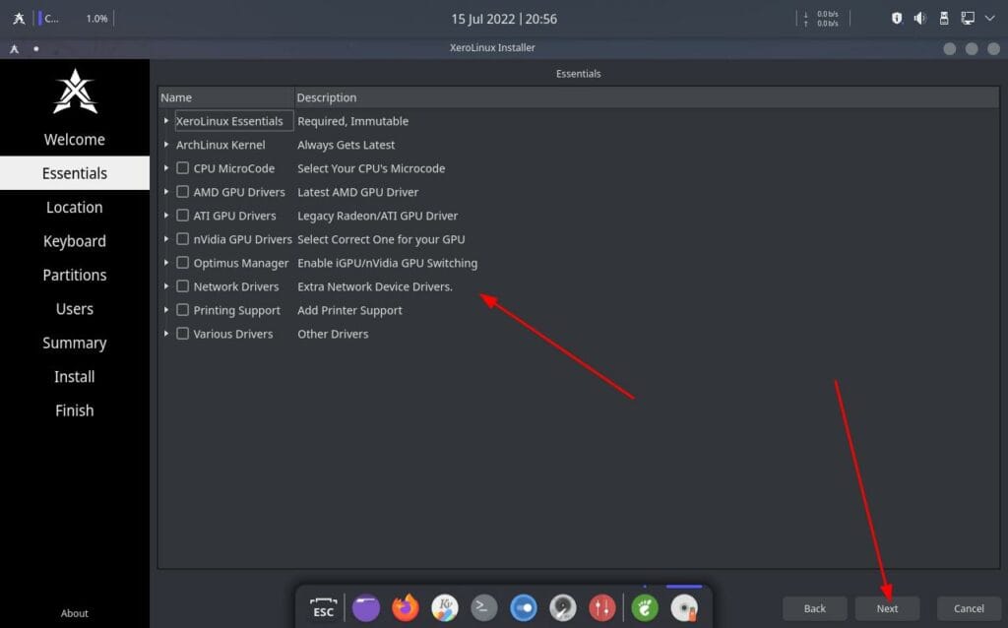
Task: Launch Firefox from the dock
Action: click(405, 608)
